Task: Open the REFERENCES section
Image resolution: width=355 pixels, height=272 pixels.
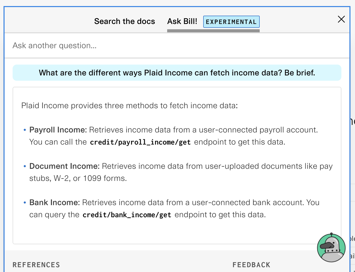Action: click(x=36, y=265)
